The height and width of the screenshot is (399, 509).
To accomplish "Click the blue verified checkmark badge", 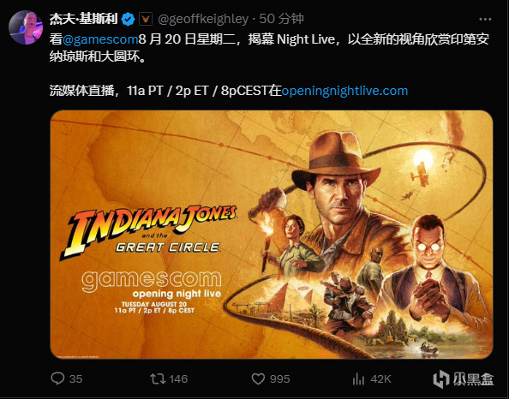I will click(129, 20).
